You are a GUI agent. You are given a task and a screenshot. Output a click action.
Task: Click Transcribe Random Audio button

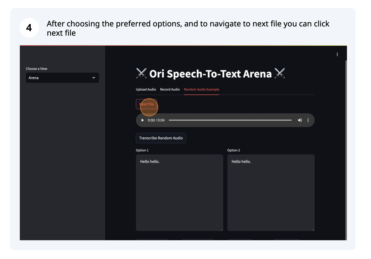[161, 138]
